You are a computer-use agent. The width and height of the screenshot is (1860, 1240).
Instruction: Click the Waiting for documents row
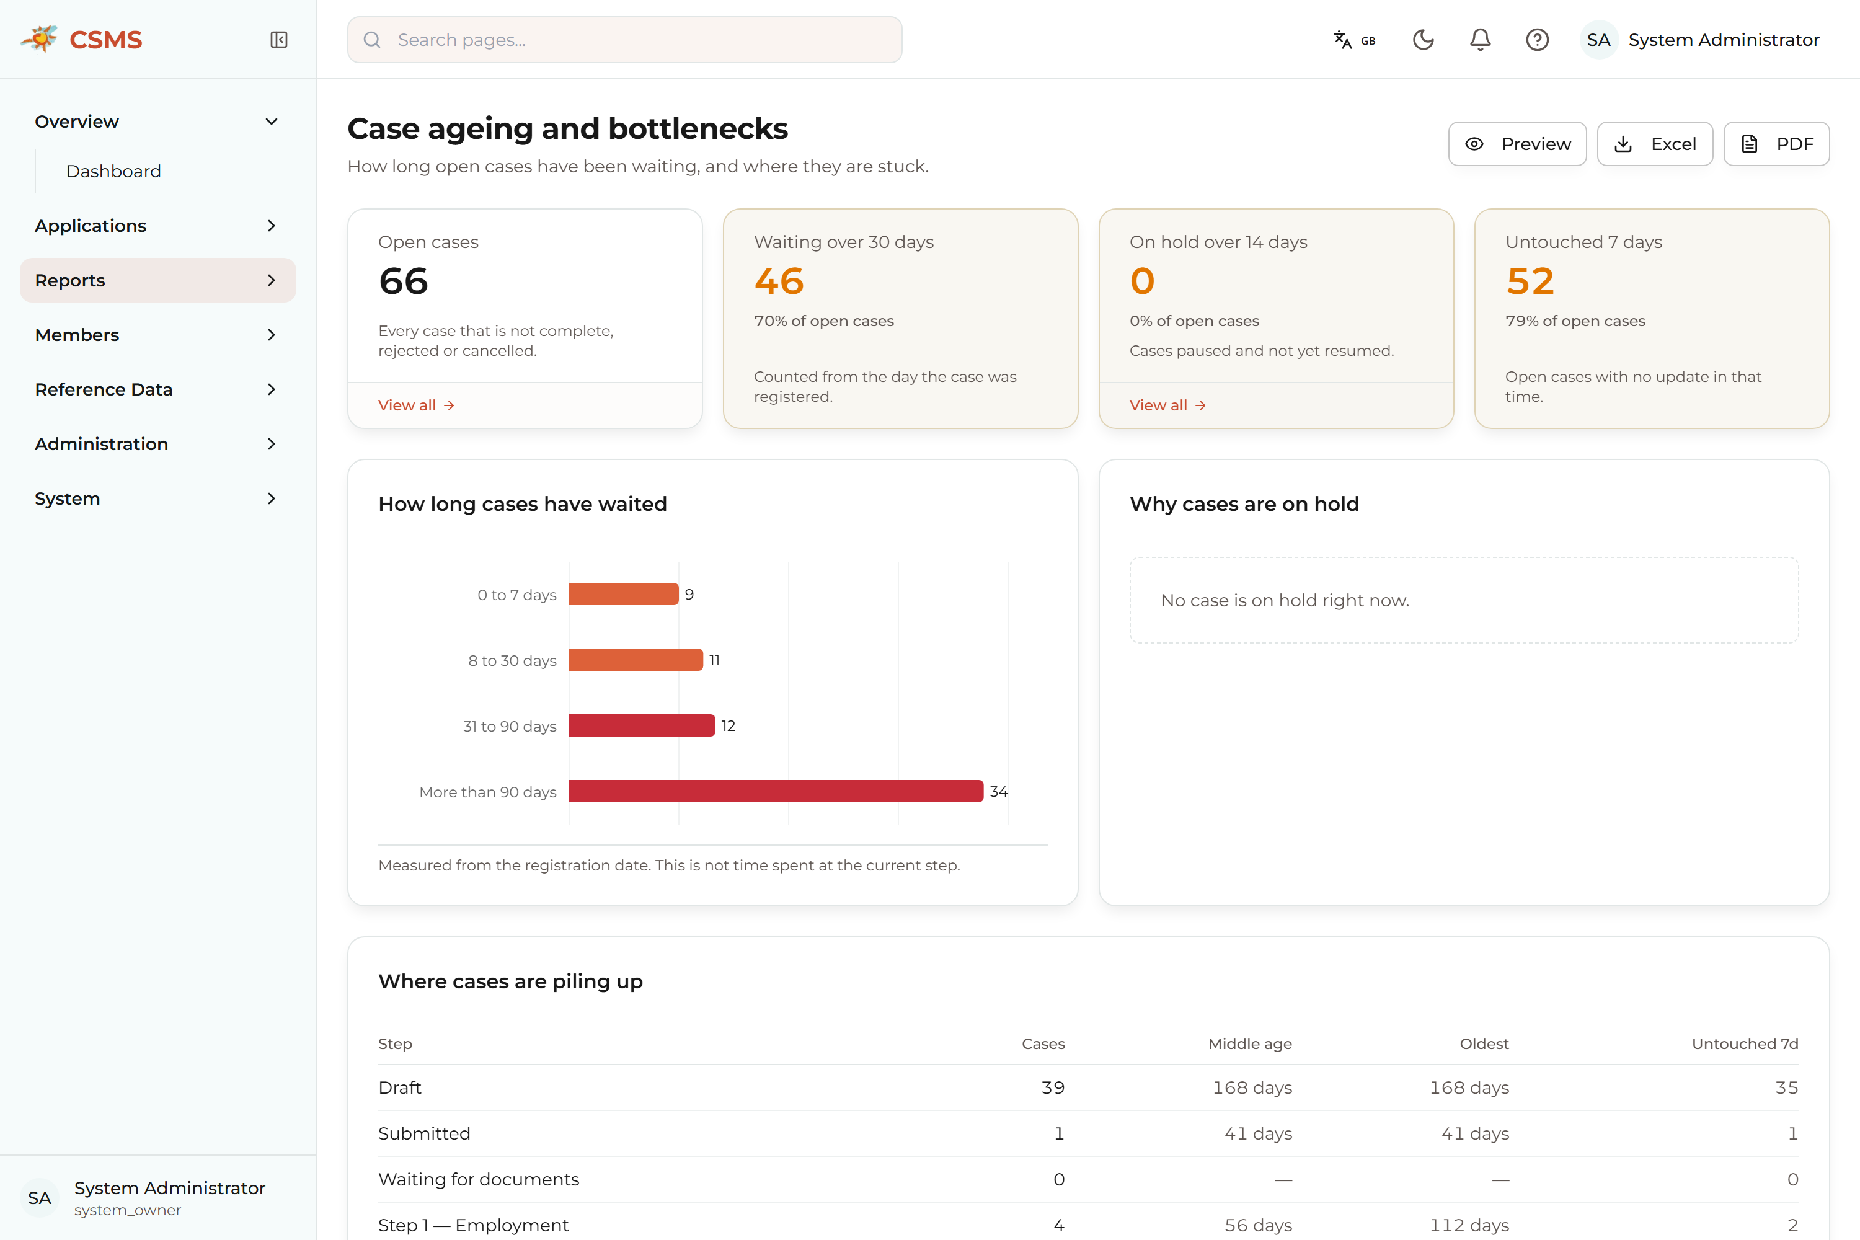tap(1088, 1179)
